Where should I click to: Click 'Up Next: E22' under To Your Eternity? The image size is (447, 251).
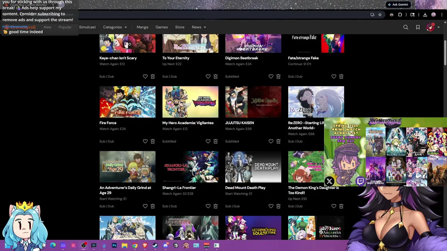point(172,64)
